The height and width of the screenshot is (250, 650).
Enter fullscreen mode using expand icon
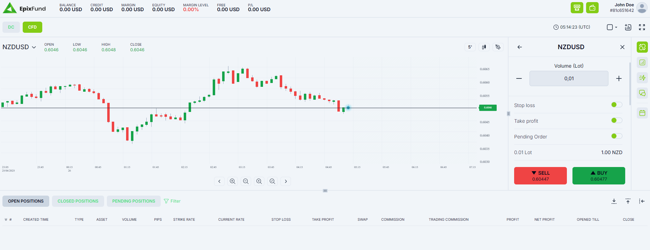[642, 27]
